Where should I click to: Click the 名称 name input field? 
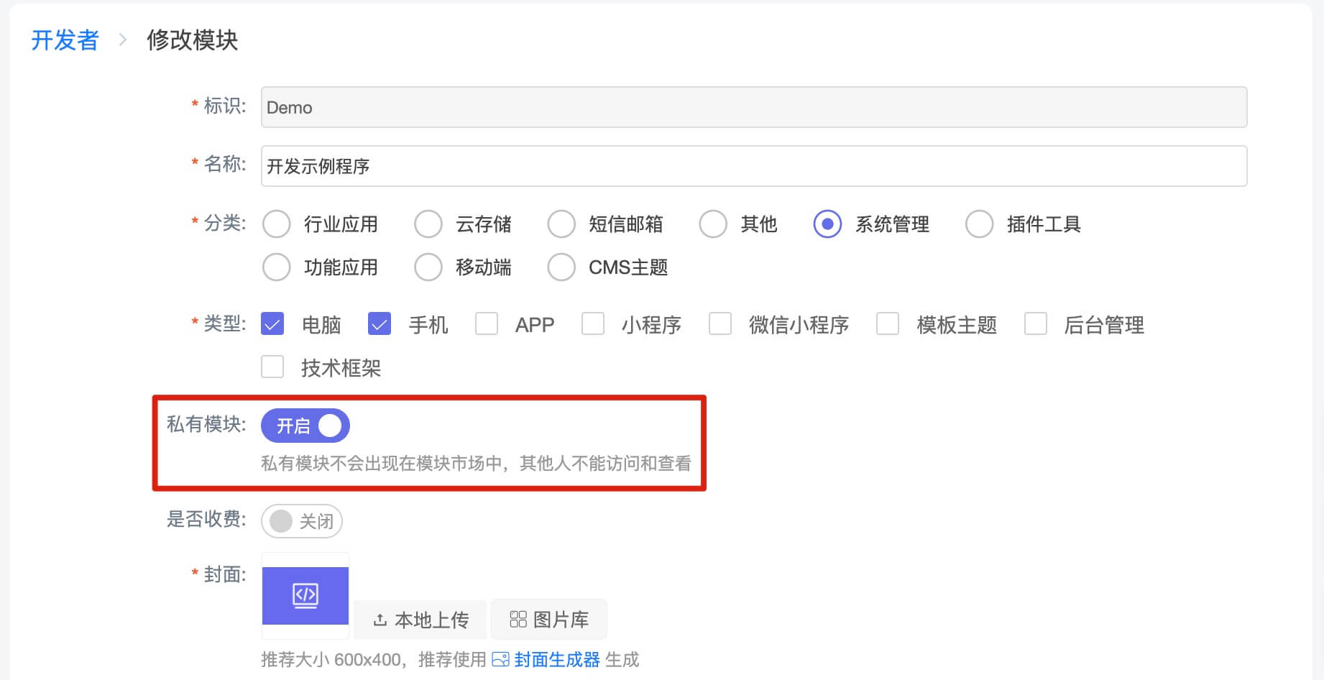753,166
